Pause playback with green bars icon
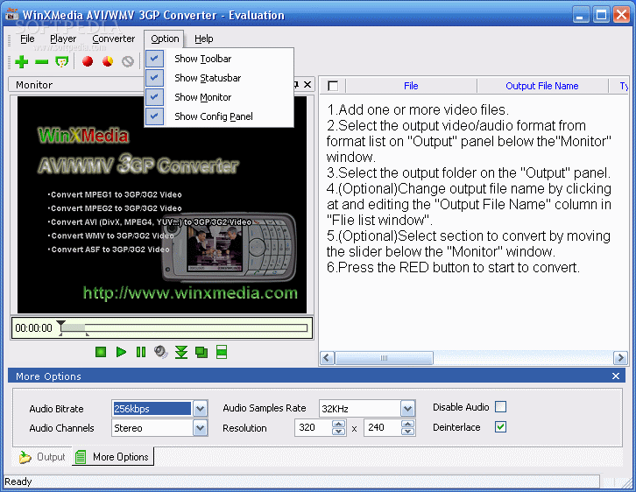 pos(141,352)
